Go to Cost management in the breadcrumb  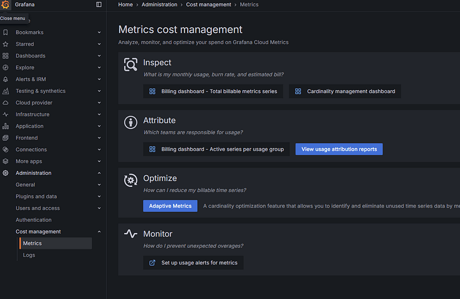209,5
